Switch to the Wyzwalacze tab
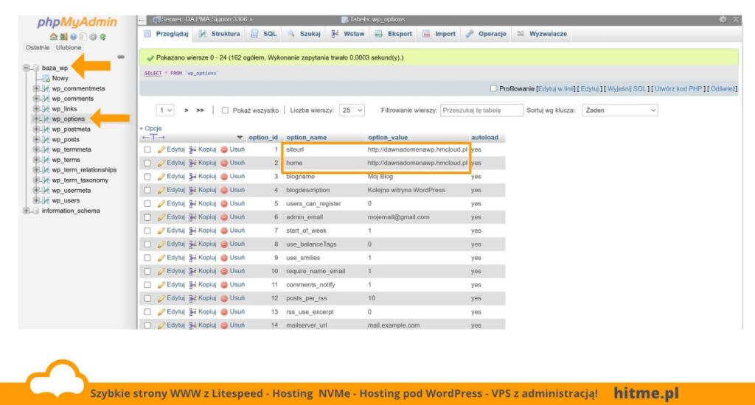This screenshot has height=405, width=755. coord(542,34)
